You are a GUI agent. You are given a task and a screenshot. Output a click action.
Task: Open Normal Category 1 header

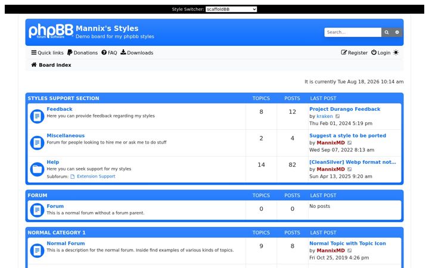[57, 233]
